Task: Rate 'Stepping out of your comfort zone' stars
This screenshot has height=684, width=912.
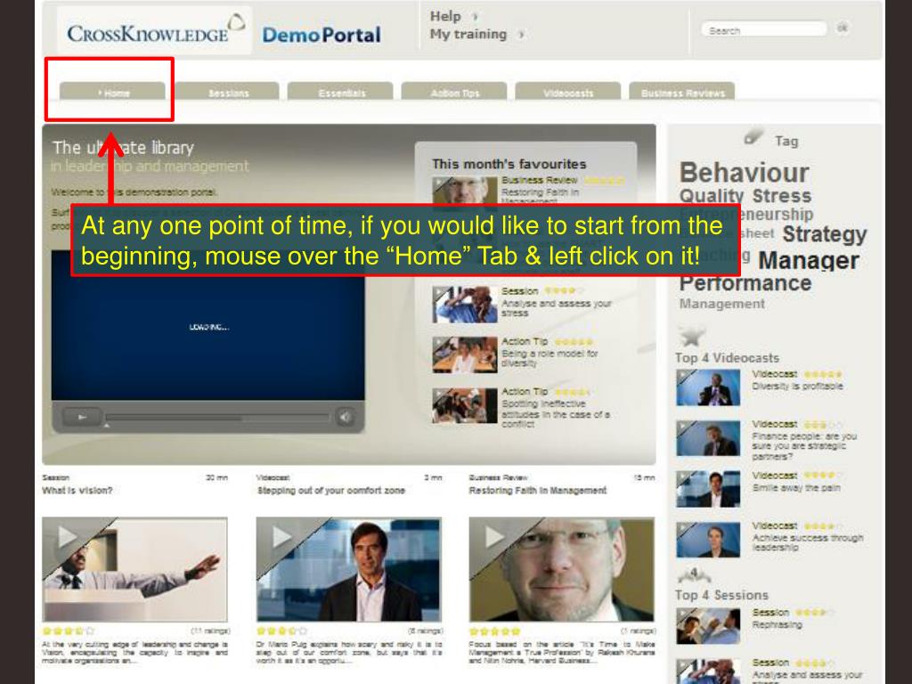Action: pyautogui.click(x=281, y=631)
